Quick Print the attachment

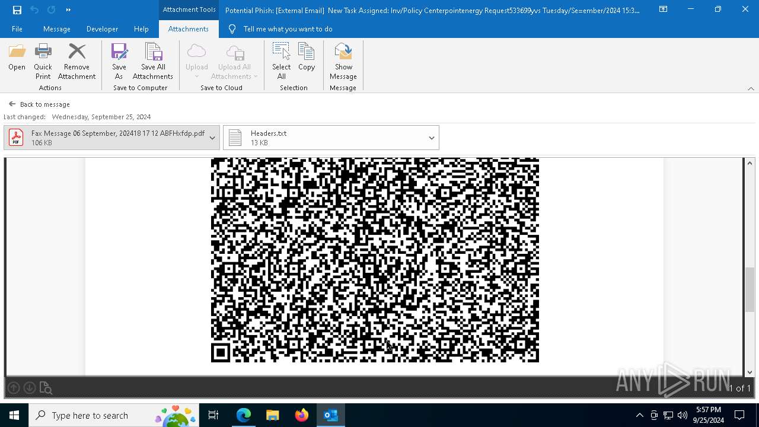click(43, 62)
